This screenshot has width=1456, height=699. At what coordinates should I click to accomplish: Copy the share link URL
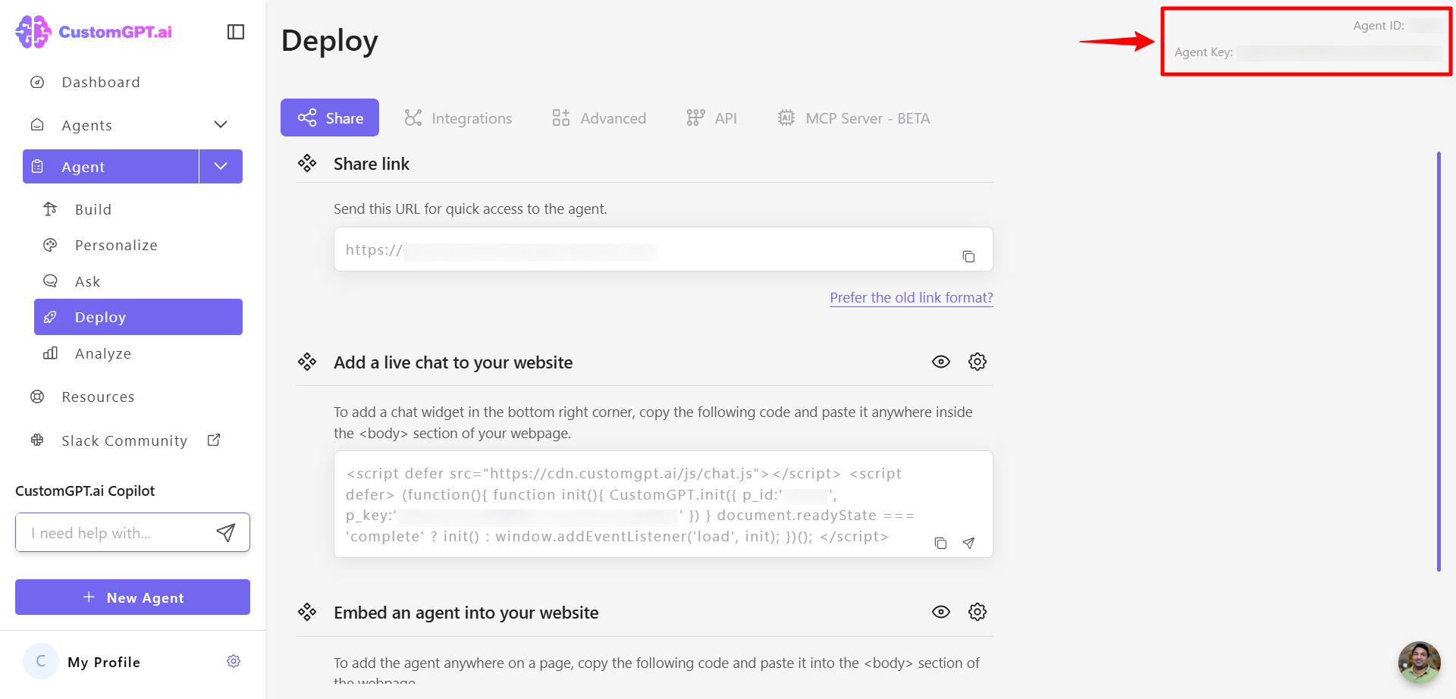coord(968,256)
